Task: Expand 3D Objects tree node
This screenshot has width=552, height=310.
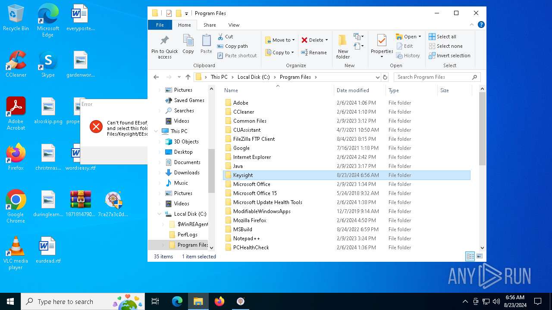Action: 160,142
